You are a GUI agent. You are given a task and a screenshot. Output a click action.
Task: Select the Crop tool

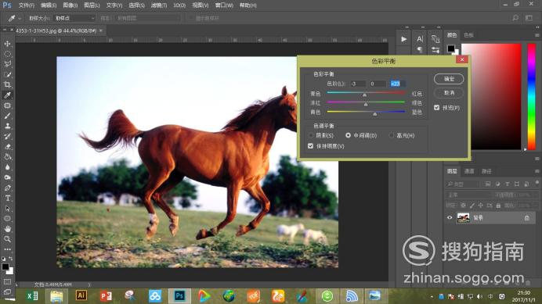7,85
